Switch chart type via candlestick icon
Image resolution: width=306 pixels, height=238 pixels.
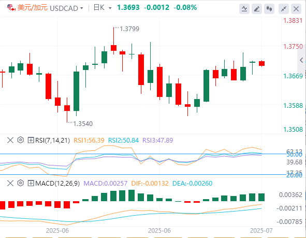269,9
